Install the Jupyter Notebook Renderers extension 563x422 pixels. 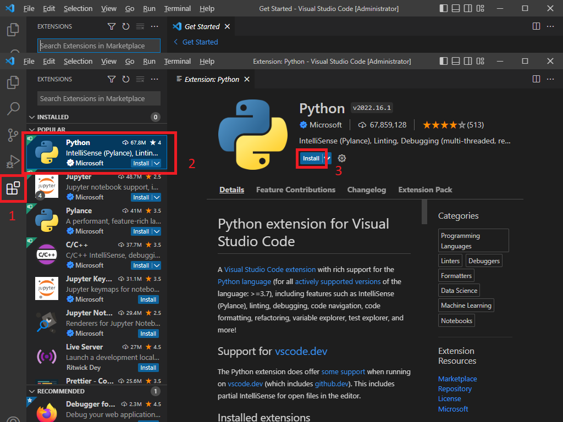point(148,334)
